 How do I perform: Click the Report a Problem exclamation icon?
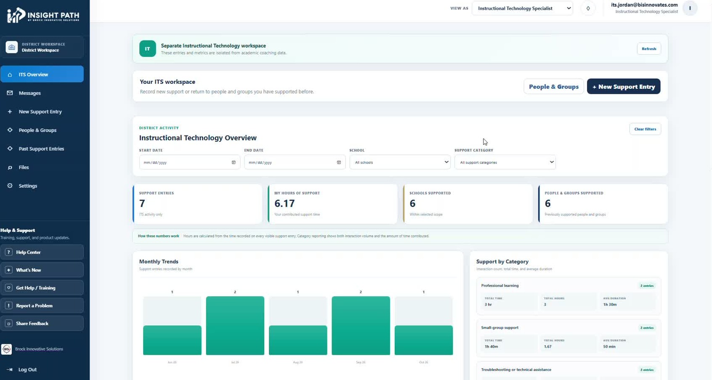click(x=8, y=306)
